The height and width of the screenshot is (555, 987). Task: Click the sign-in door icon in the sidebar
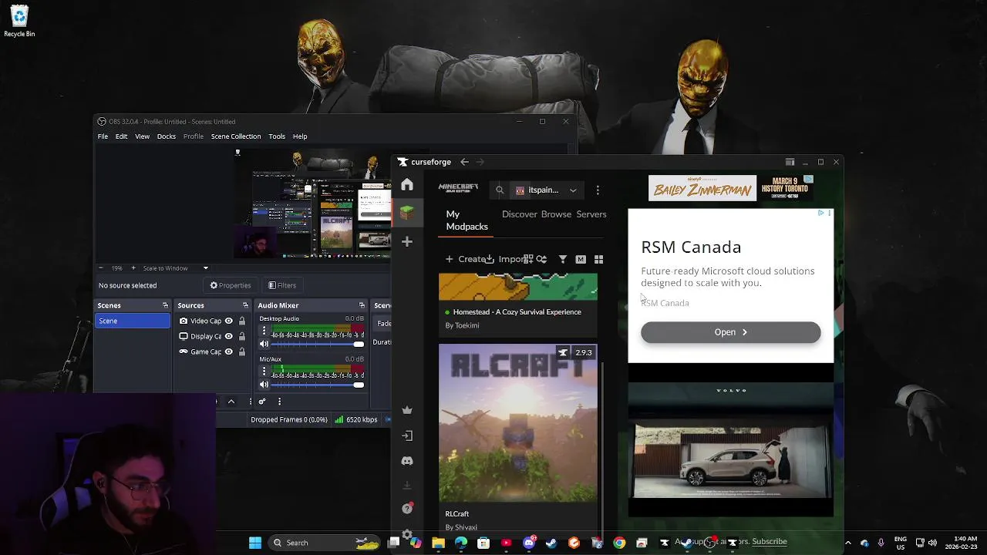pos(407,436)
